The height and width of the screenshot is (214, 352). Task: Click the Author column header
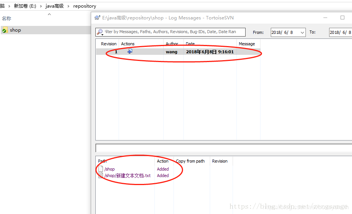172,44
